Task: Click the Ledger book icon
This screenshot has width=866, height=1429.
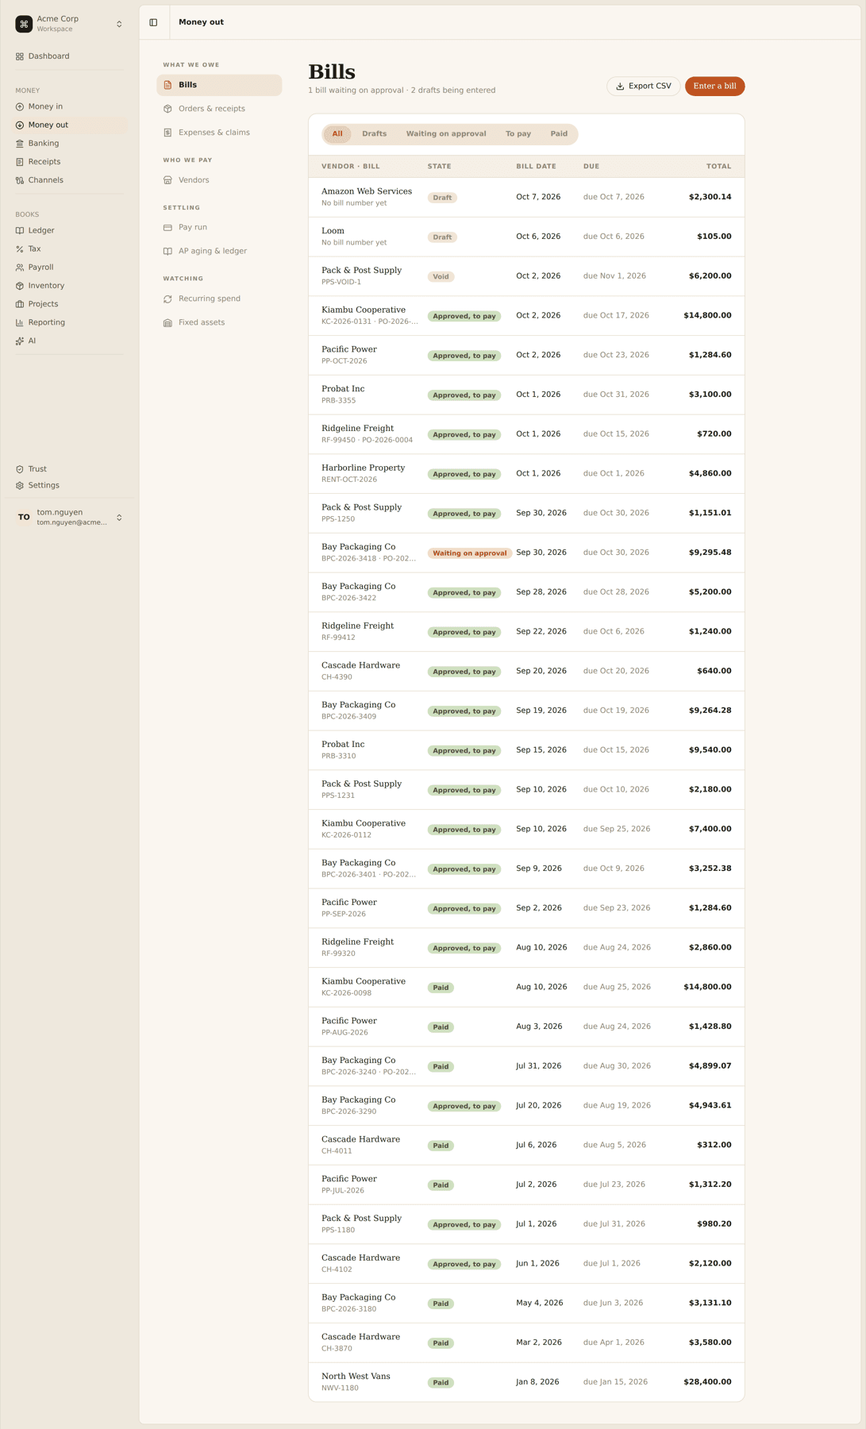Action: tap(20, 230)
